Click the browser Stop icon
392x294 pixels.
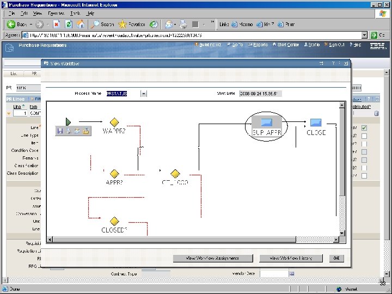tap(57, 24)
